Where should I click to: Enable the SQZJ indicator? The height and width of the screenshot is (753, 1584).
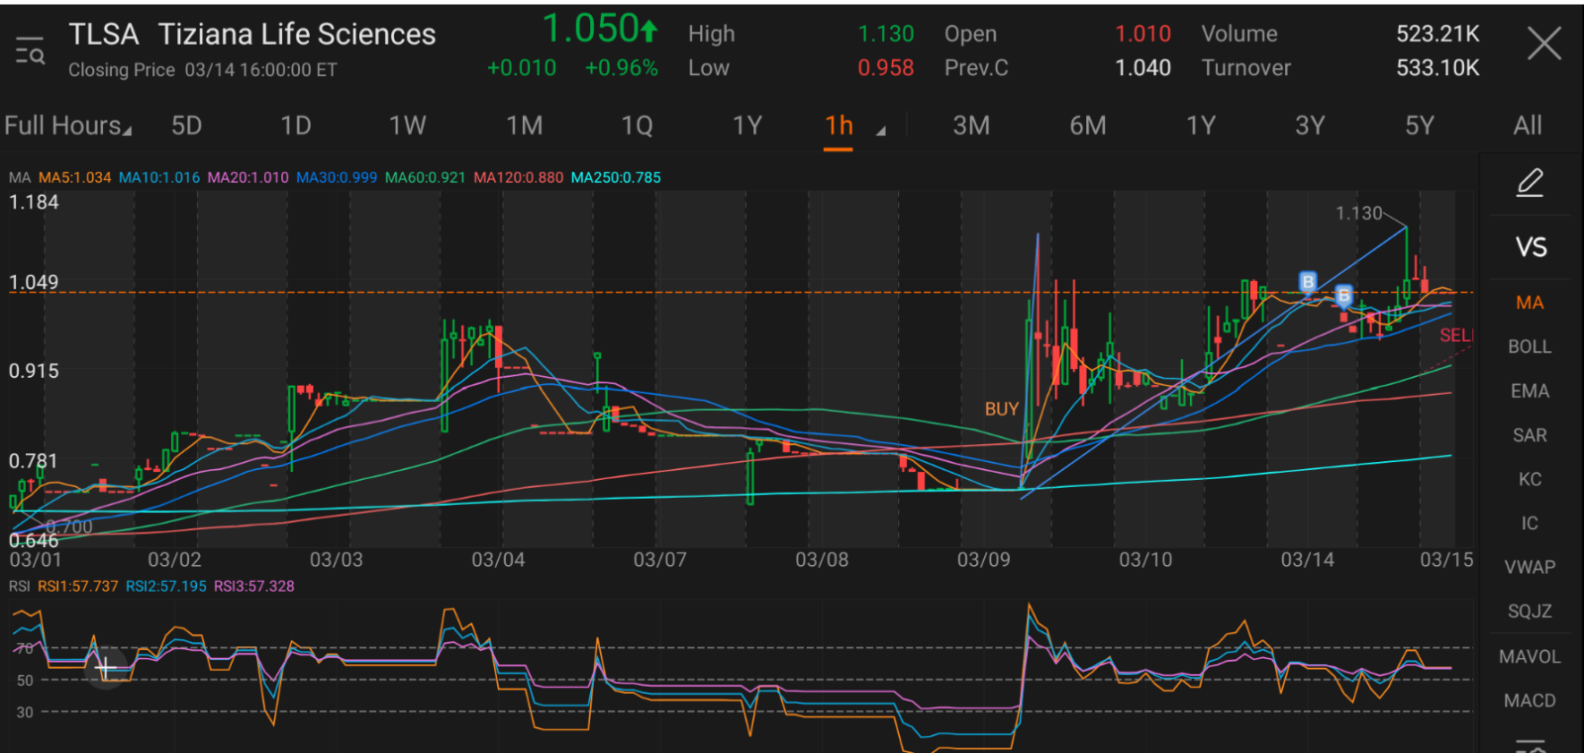pyautogui.click(x=1530, y=612)
